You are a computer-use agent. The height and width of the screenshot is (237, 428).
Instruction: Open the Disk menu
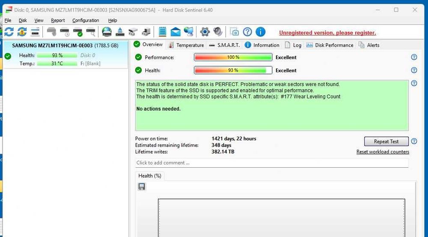23,21
